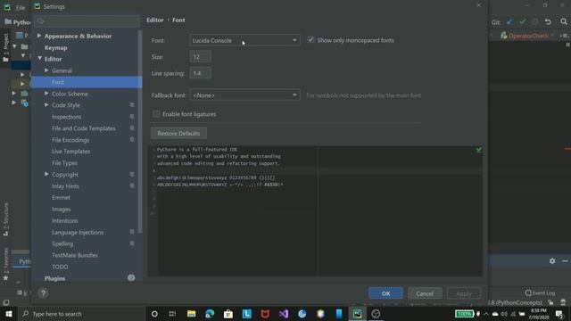Open Microsoft Edge from taskbar

coord(210,314)
